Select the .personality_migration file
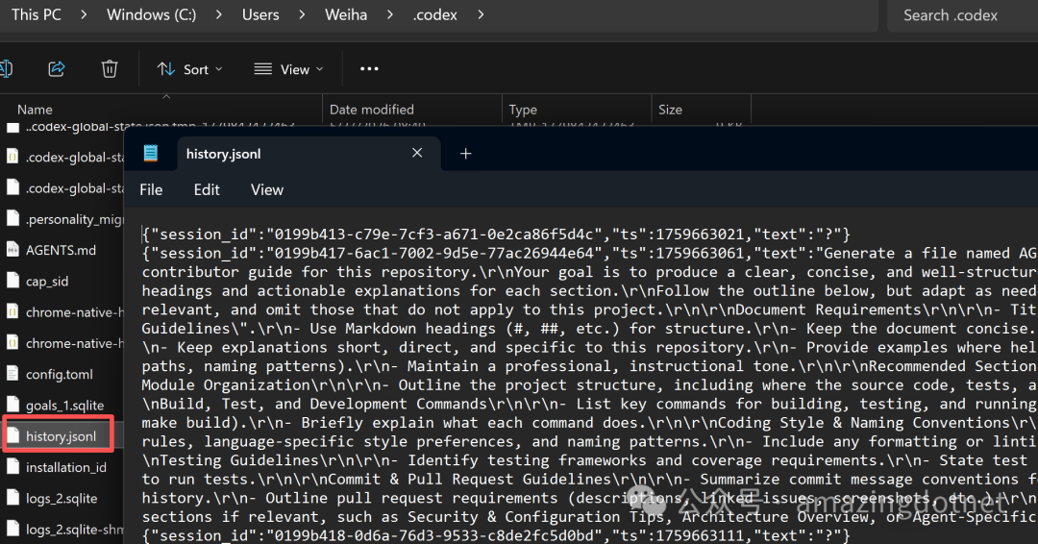1038x544 pixels. (74, 219)
